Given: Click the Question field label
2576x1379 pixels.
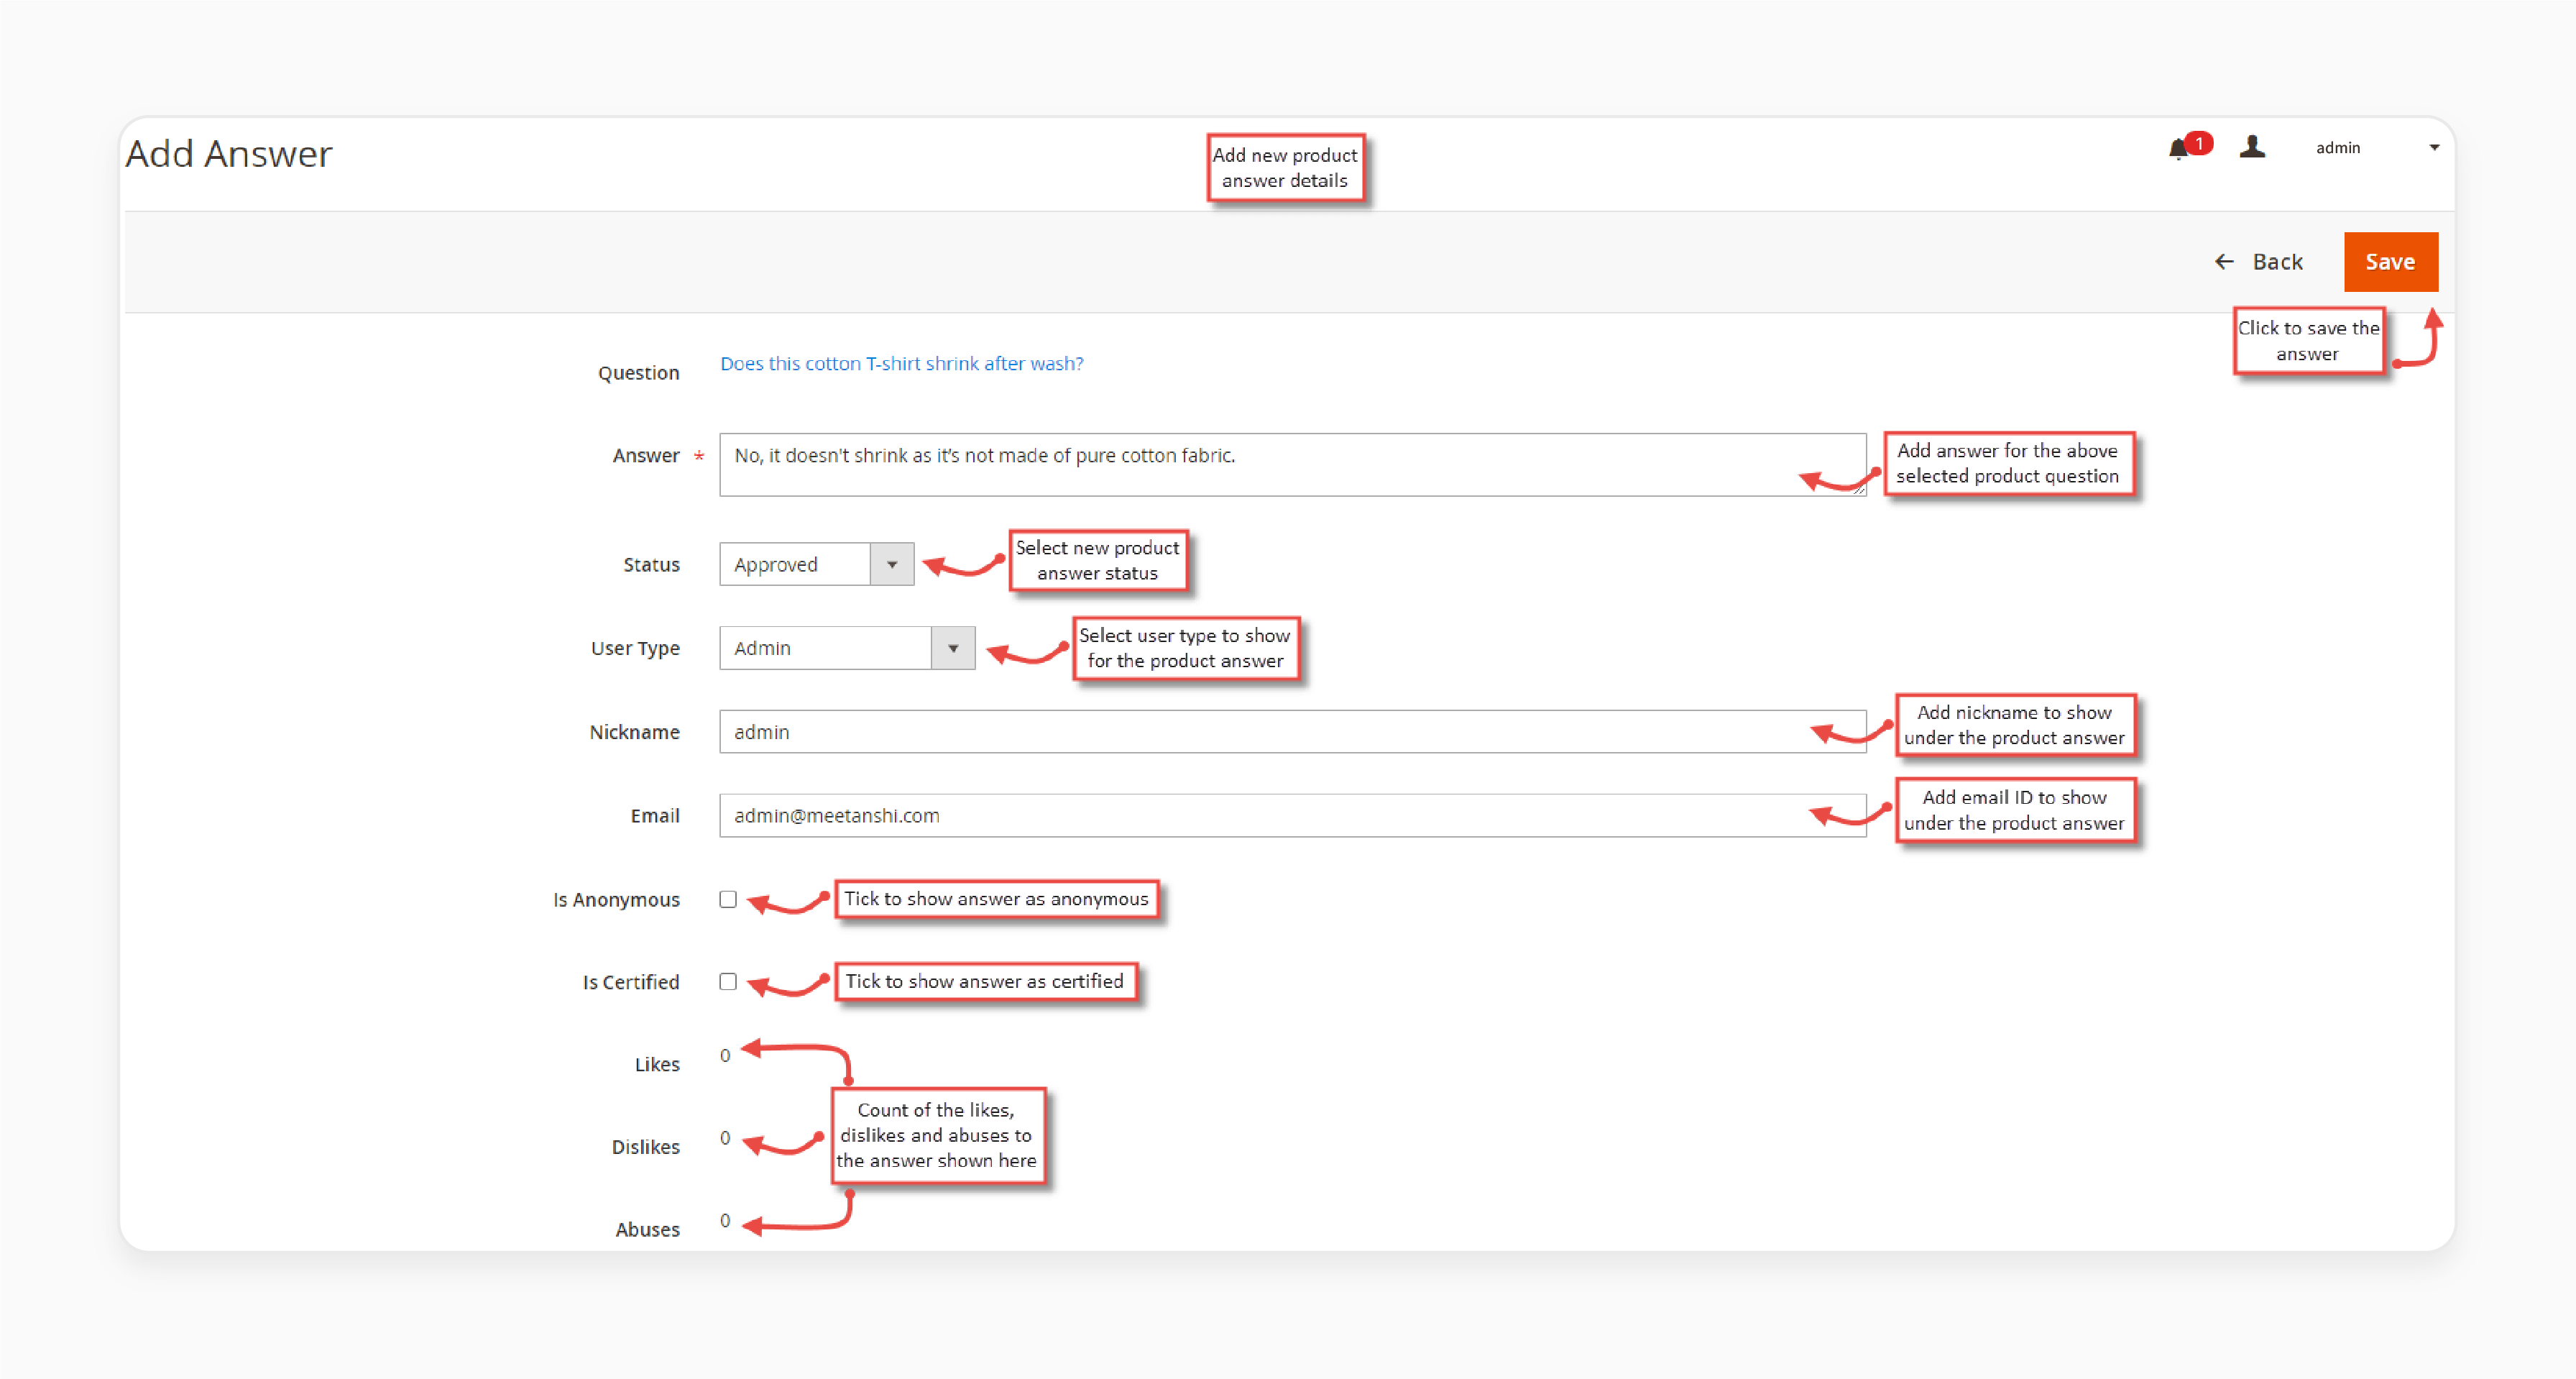Looking at the screenshot, I should tap(639, 373).
